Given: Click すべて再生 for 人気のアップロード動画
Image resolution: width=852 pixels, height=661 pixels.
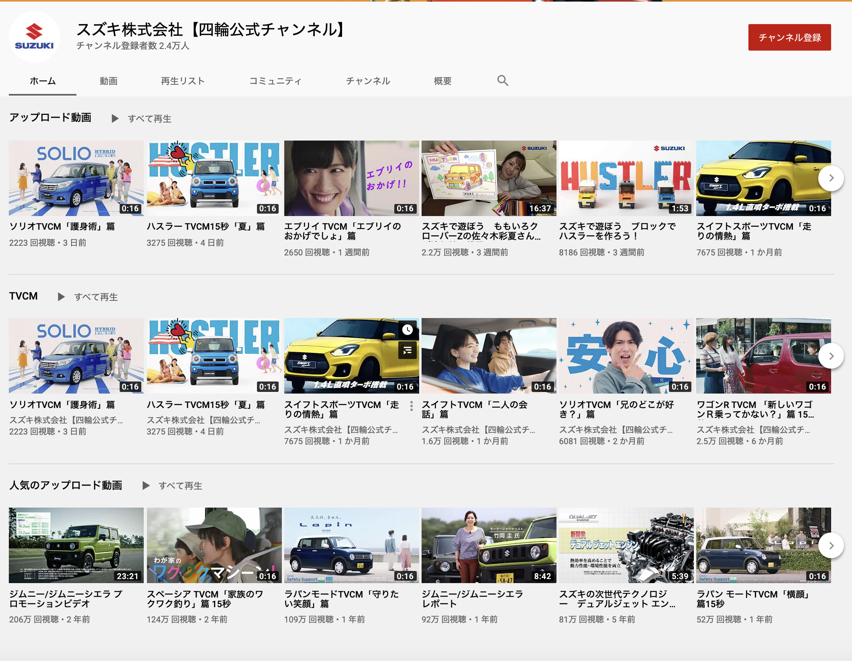Looking at the screenshot, I should 180,486.
